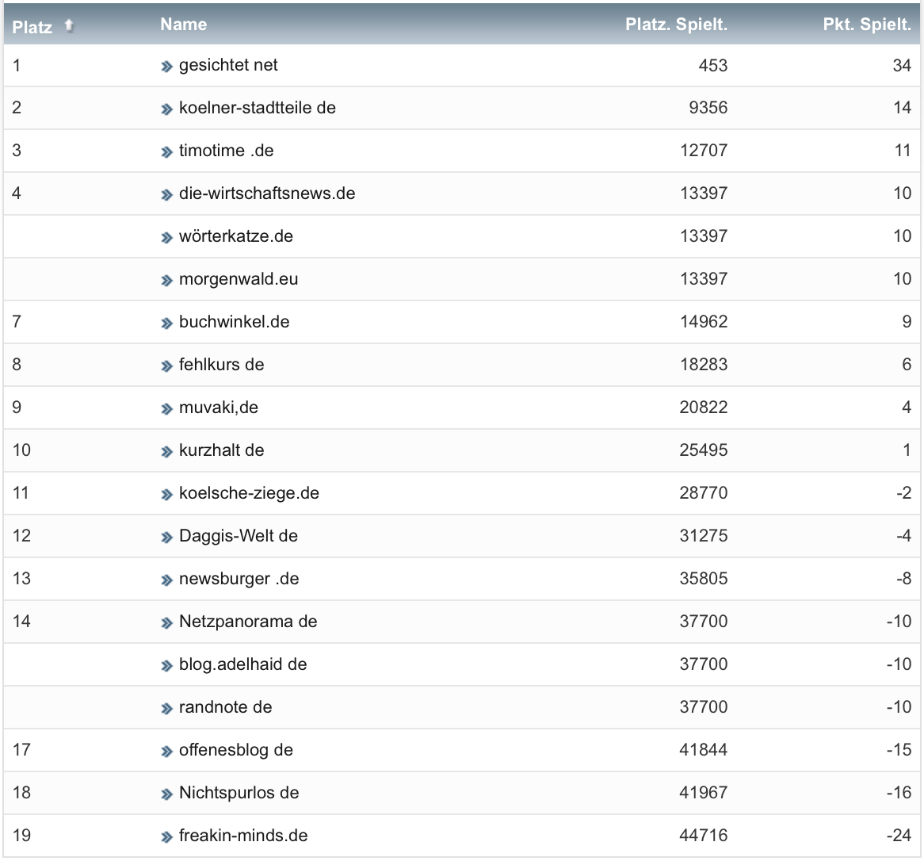Select the value 14962 in buchwinkel row
The height and width of the screenshot is (861, 924).
coord(704,322)
